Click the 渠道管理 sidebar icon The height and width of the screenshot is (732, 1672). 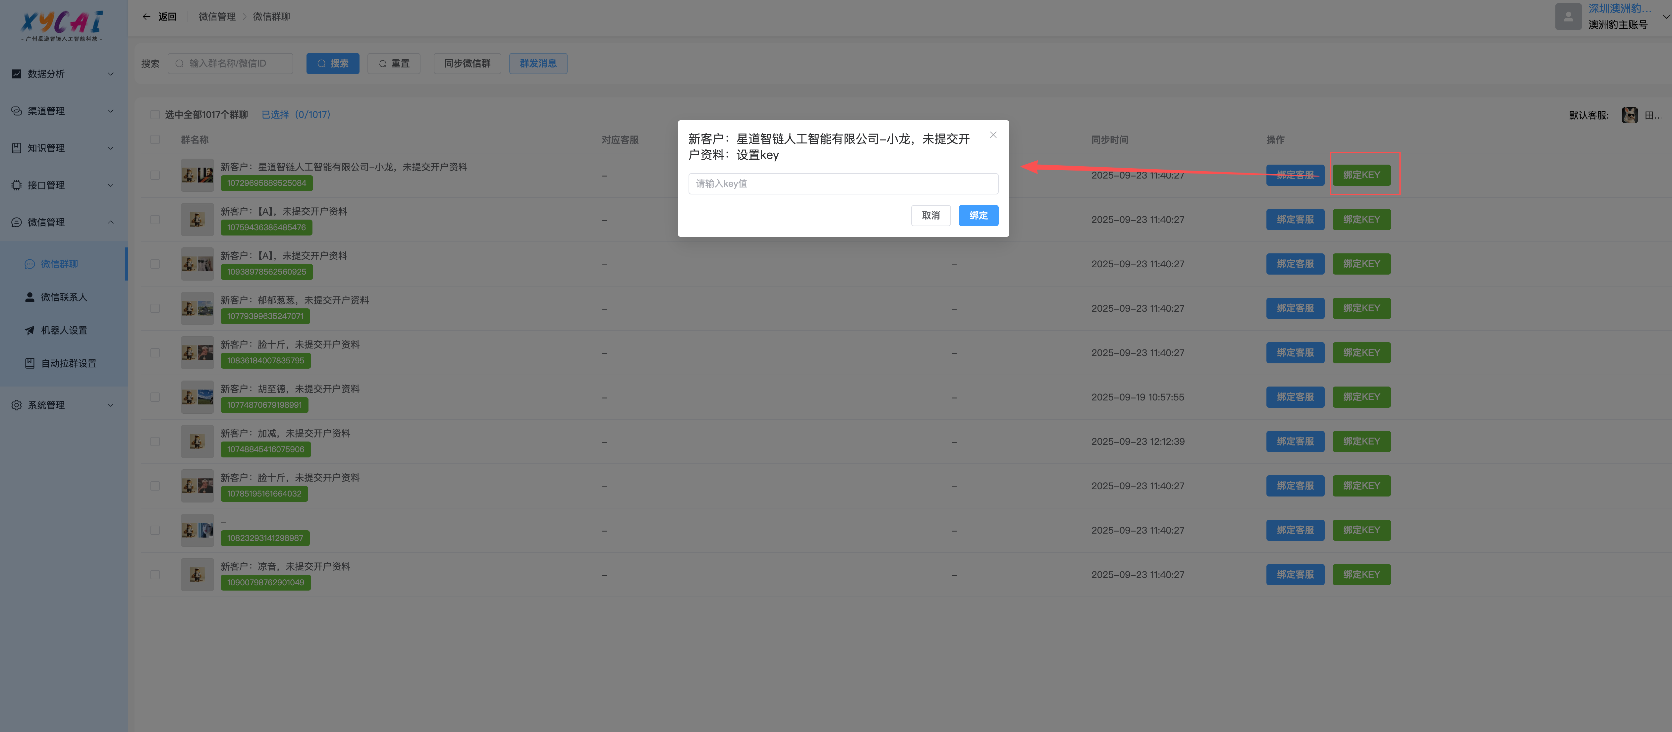[17, 111]
